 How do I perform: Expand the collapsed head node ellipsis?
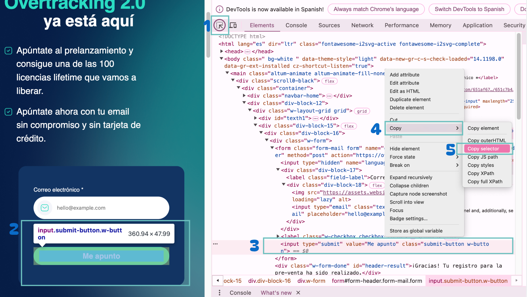click(248, 52)
